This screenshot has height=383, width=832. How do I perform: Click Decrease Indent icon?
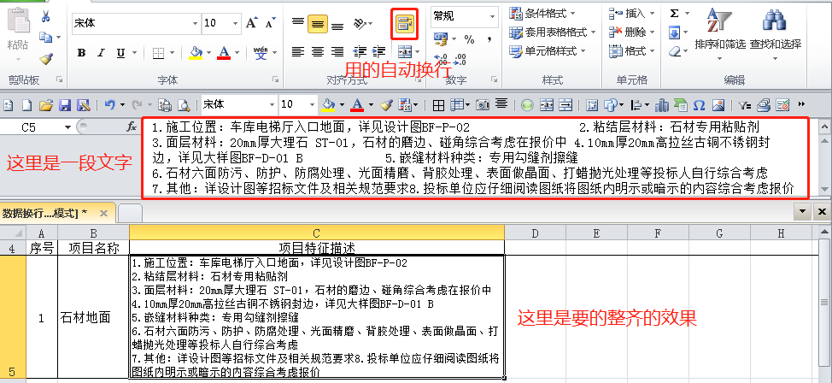coord(360,51)
